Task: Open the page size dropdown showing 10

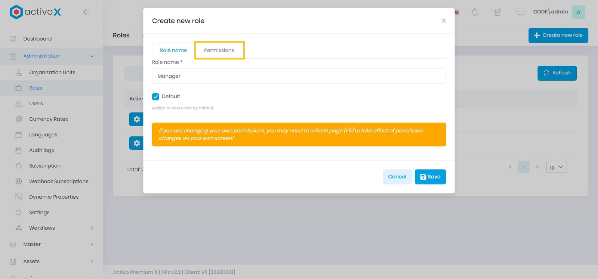Action: (x=556, y=167)
